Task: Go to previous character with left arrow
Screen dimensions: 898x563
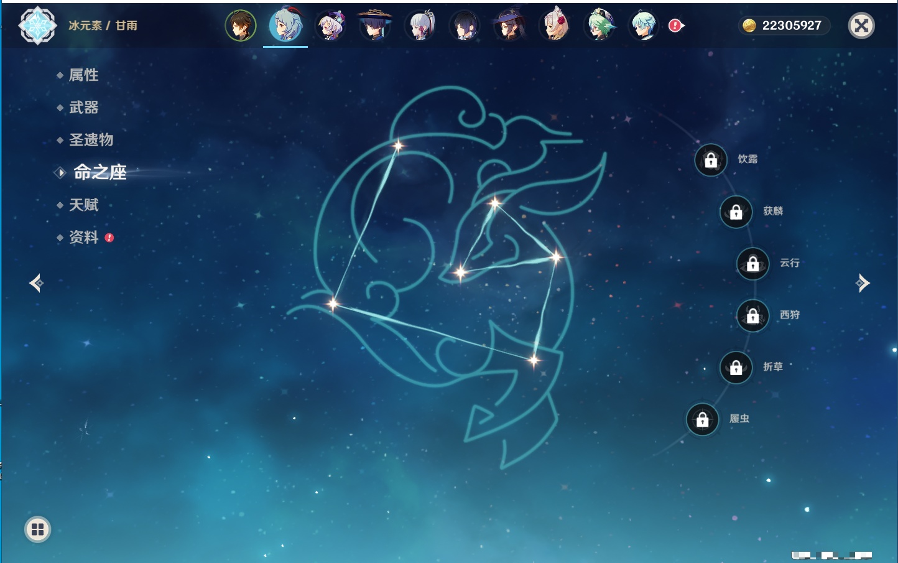Action: (36, 283)
